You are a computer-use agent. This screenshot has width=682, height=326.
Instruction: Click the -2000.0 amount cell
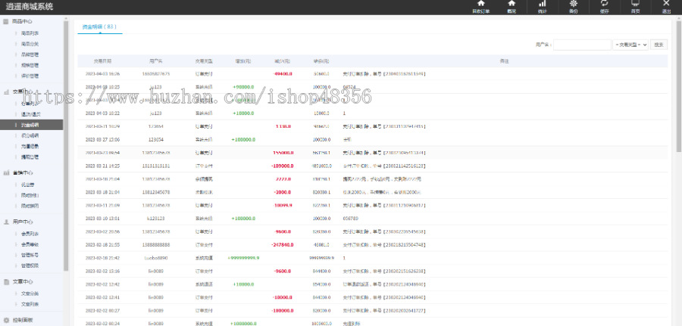click(283, 192)
